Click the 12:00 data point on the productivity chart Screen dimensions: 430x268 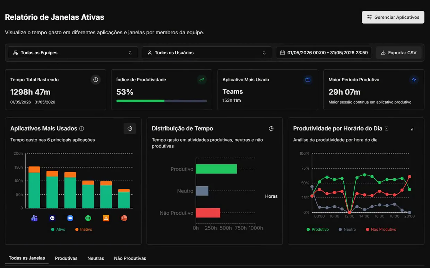(x=349, y=212)
